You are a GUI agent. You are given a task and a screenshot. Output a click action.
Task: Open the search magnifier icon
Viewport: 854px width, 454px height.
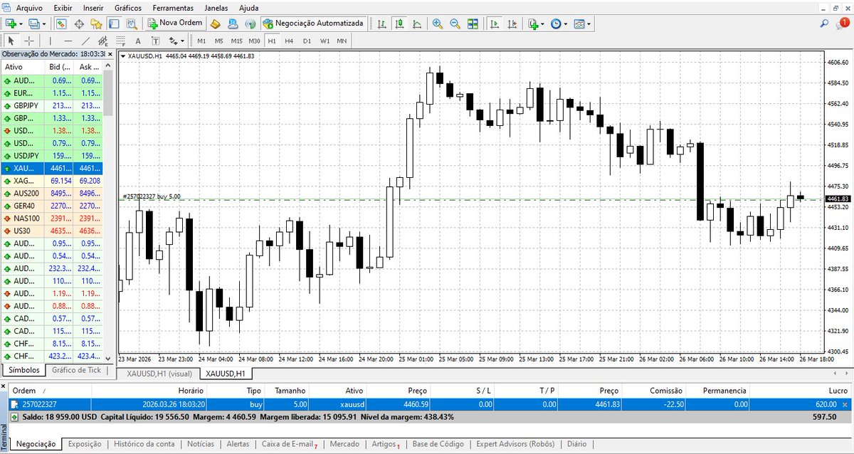point(824,23)
